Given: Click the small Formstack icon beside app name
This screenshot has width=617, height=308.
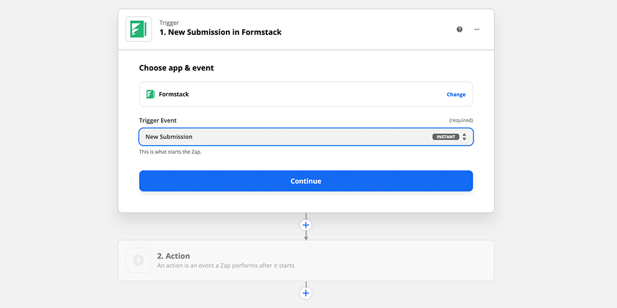Looking at the screenshot, I should pos(150,94).
